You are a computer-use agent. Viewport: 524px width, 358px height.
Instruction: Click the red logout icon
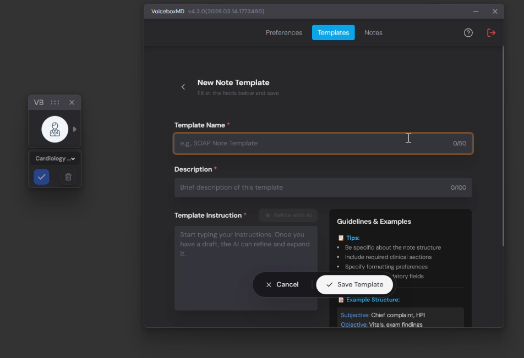491,32
